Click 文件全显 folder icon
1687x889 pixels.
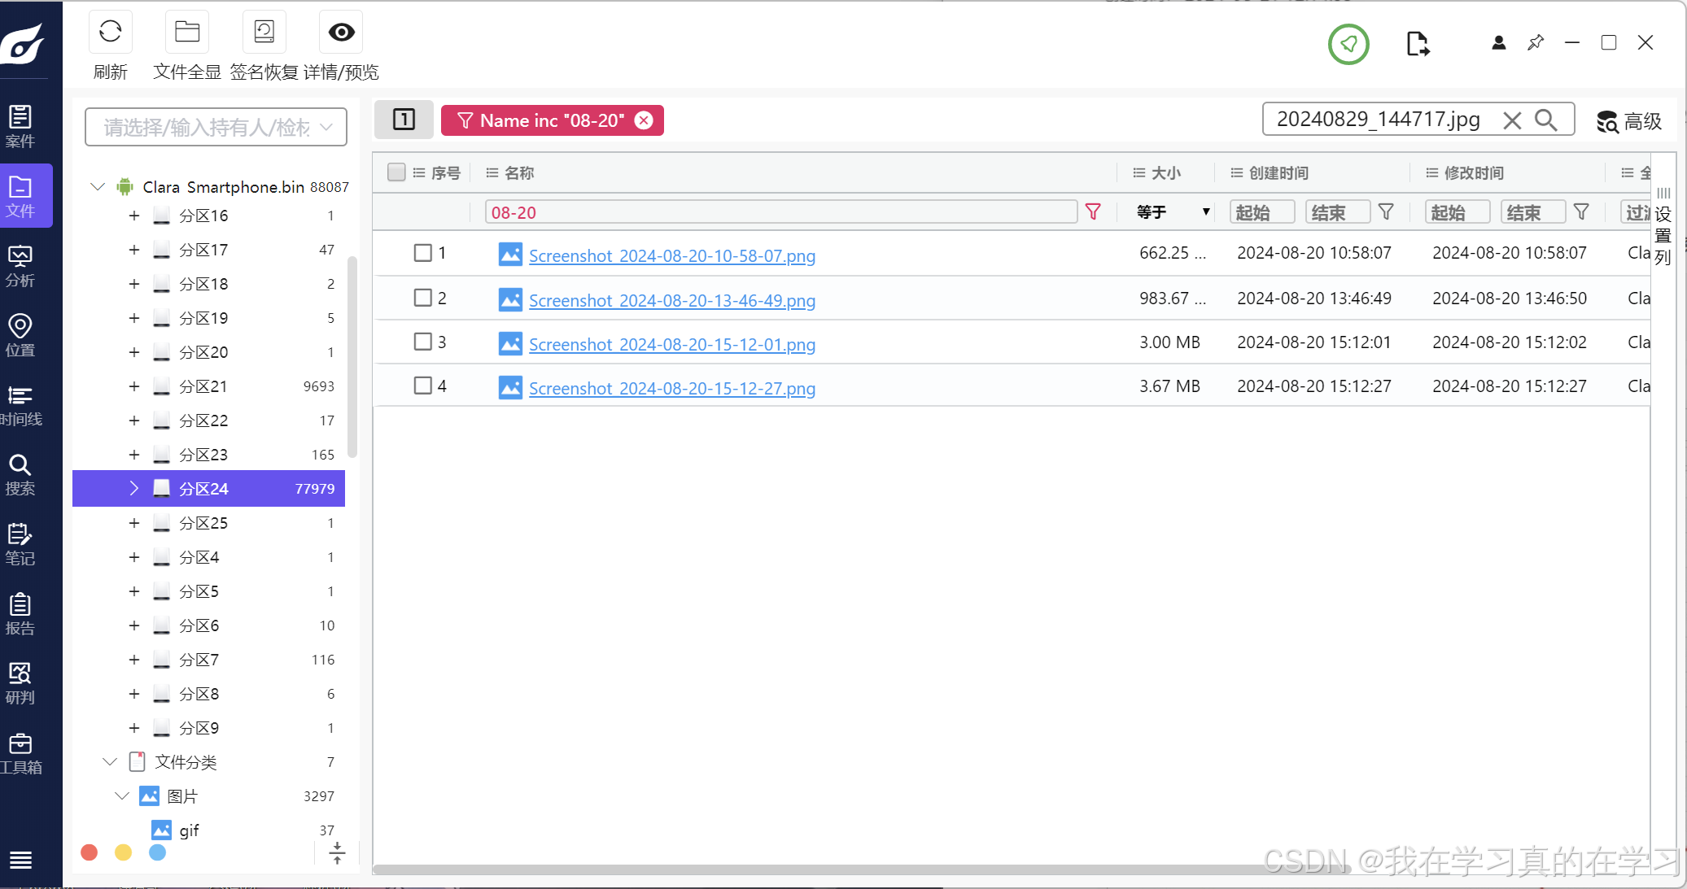(x=187, y=33)
